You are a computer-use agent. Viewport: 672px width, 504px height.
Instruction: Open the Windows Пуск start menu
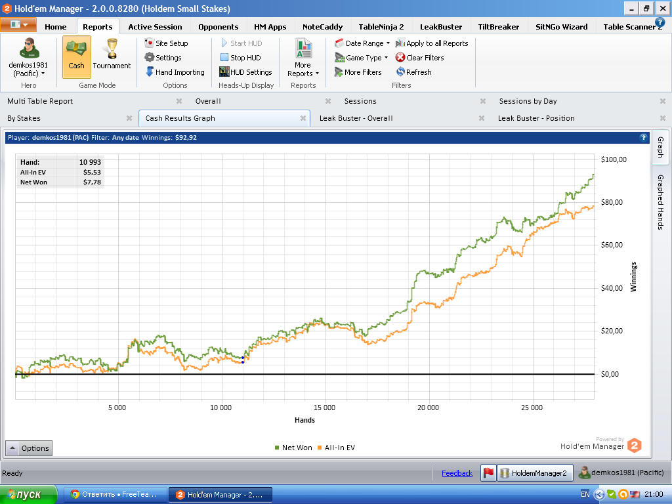tap(28, 495)
